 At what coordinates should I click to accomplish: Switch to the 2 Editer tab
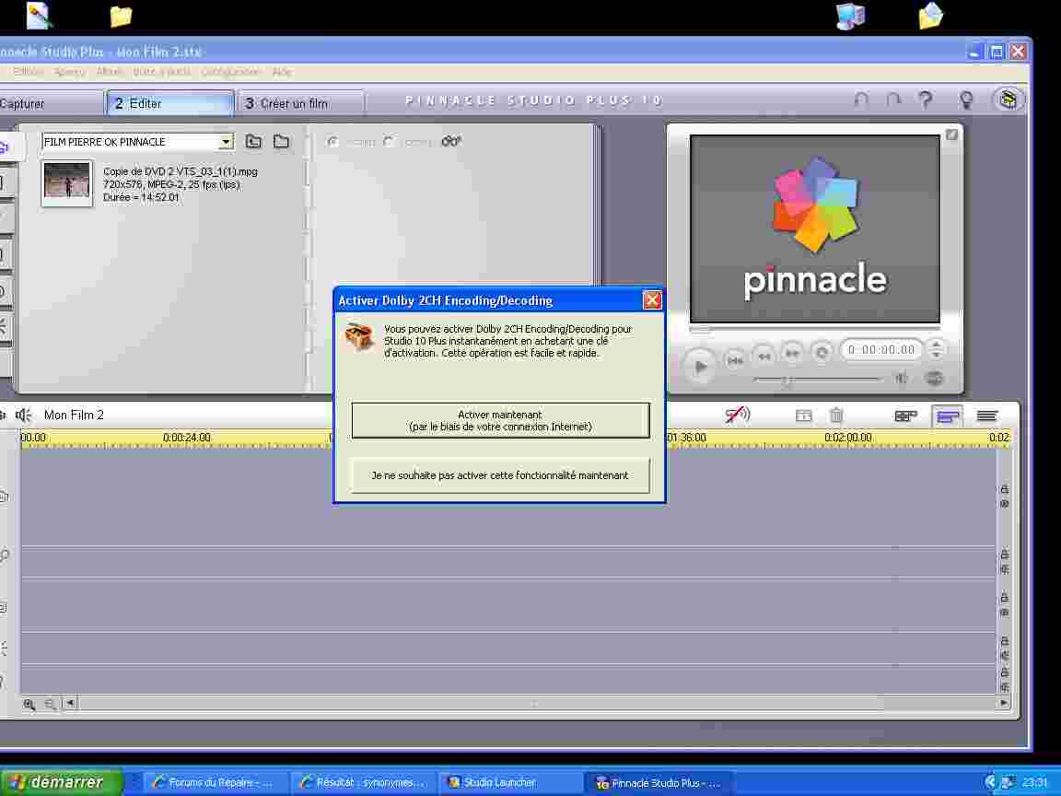click(x=170, y=103)
